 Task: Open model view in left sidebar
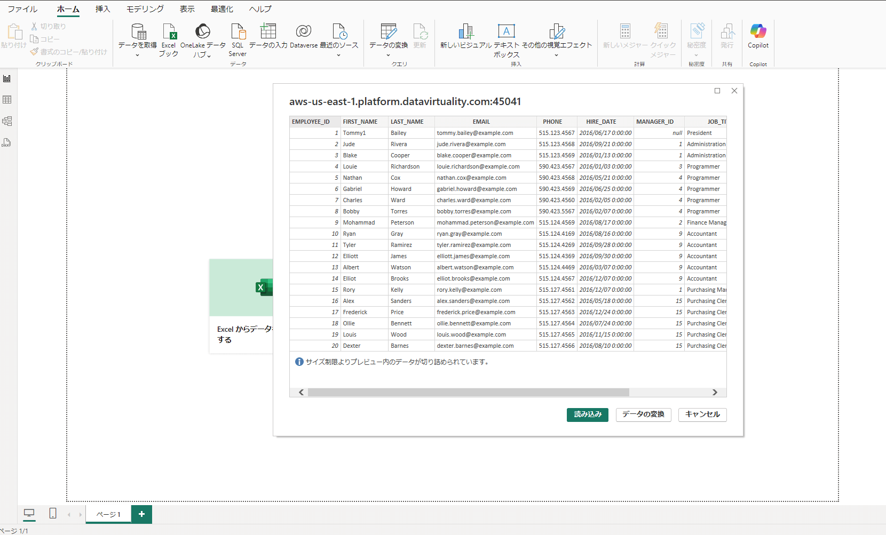tap(7, 121)
